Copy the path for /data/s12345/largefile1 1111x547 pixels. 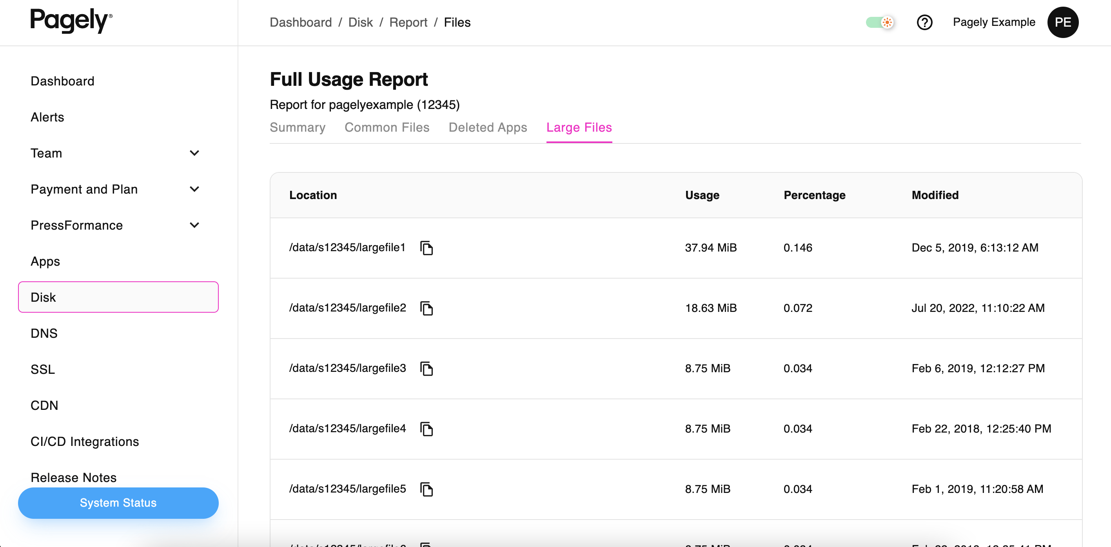coord(426,248)
